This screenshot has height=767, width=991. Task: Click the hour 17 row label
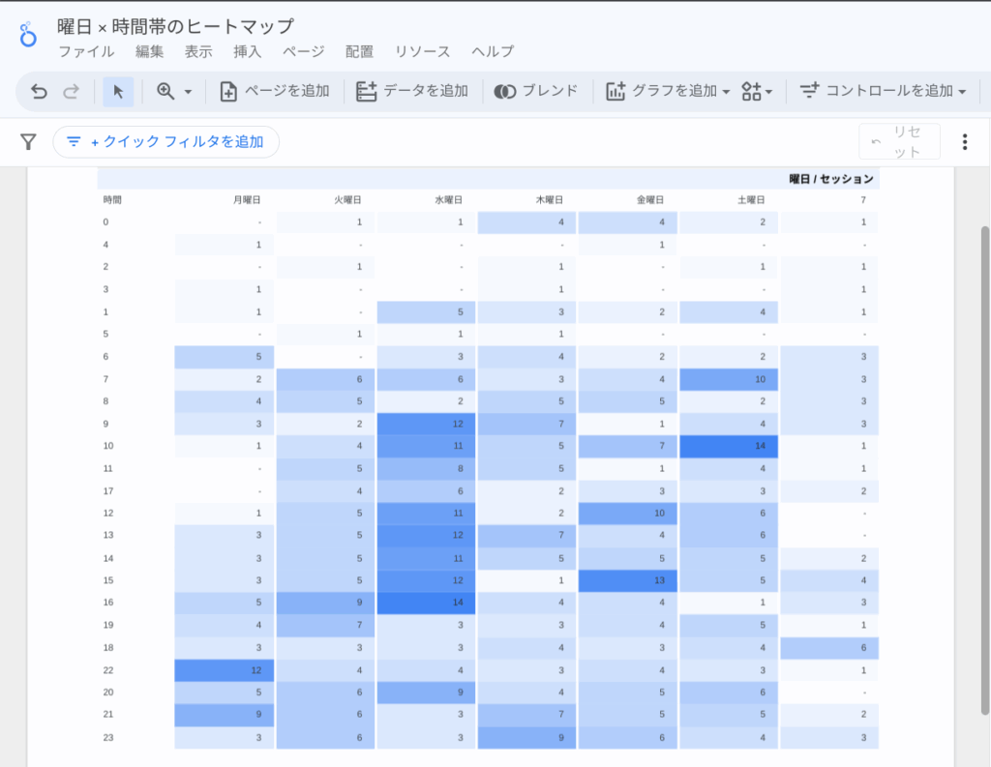(108, 491)
